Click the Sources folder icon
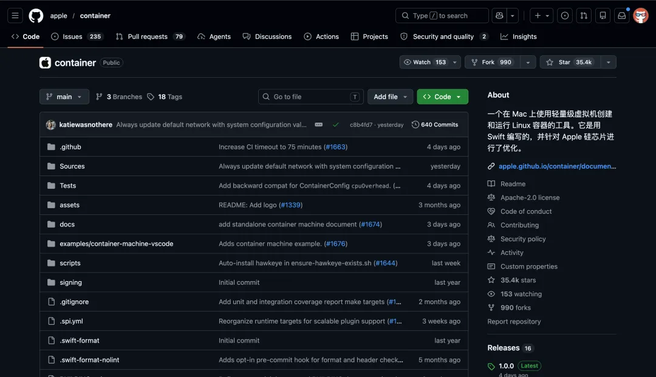The height and width of the screenshot is (377, 656). (51, 166)
